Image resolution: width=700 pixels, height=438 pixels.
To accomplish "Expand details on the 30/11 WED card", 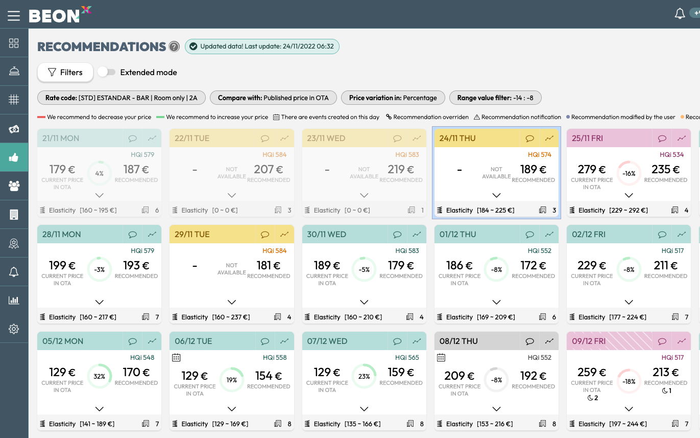I will 364,302.
